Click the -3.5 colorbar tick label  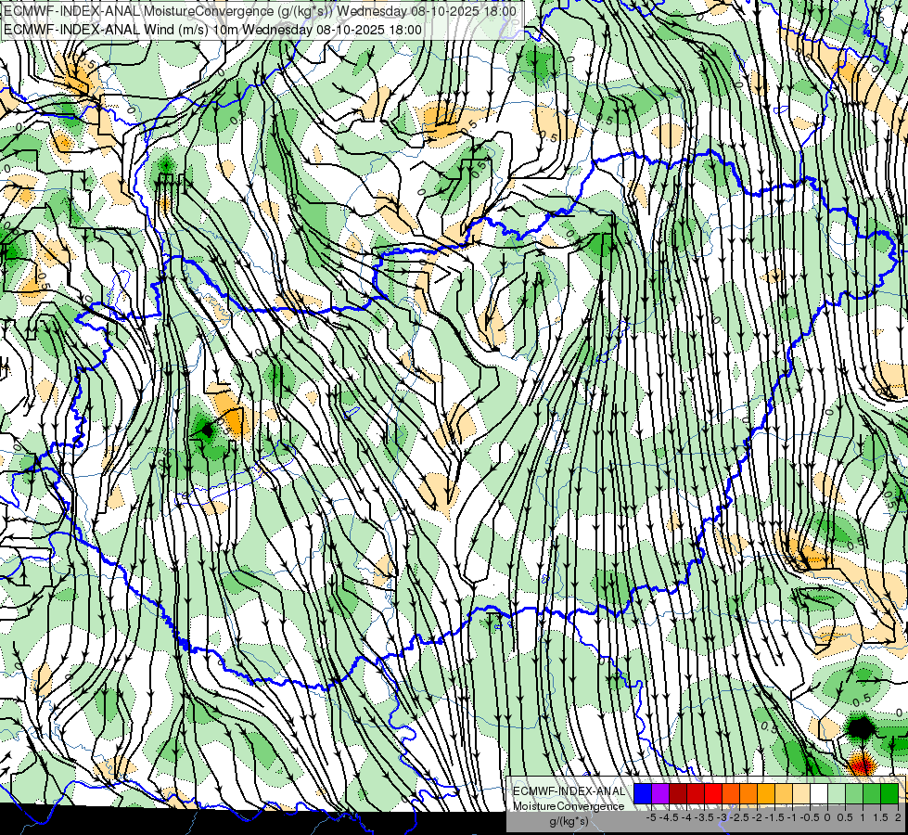coord(704,817)
